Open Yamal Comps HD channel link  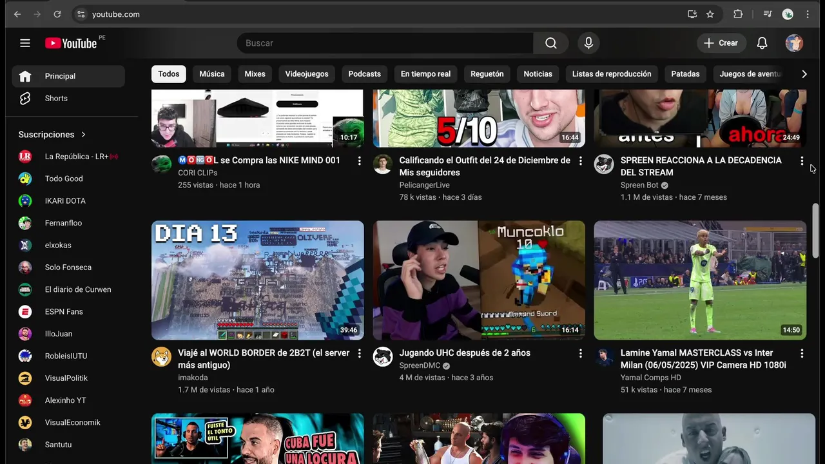pyautogui.click(x=650, y=378)
